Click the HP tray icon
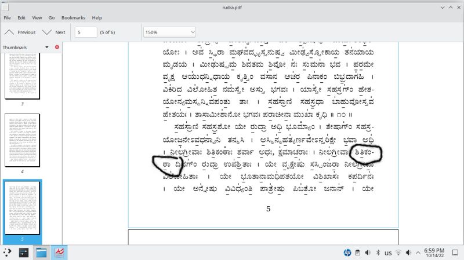Viewport: 464px width, 260px height. pyautogui.click(x=347, y=252)
